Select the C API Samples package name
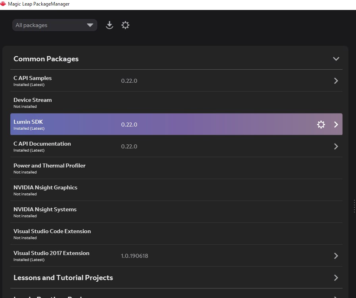The height and width of the screenshot is (298, 356). pyautogui.click(x=33, y=78)
